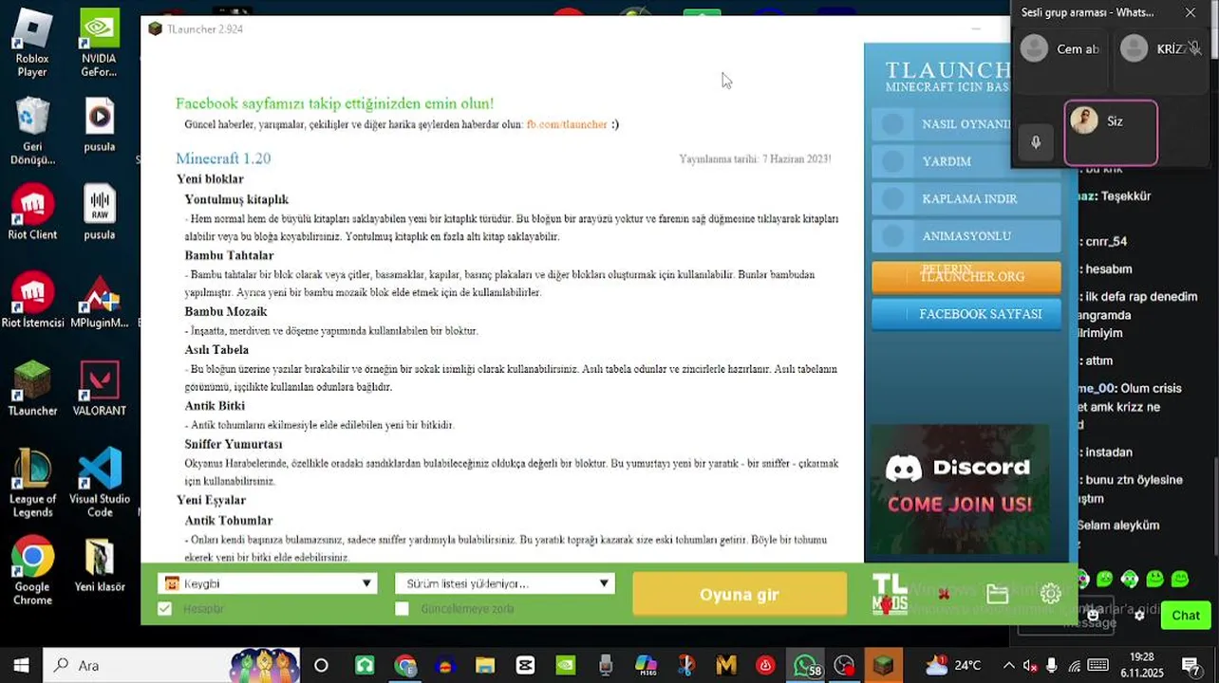Click the Ara taskbar search box

pyautogui.click(x=171, y=665)
